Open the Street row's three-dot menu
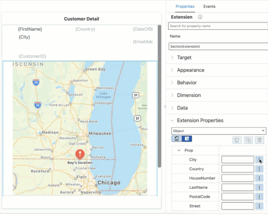This screenshot has height=214, width=268. pos(259,206)
